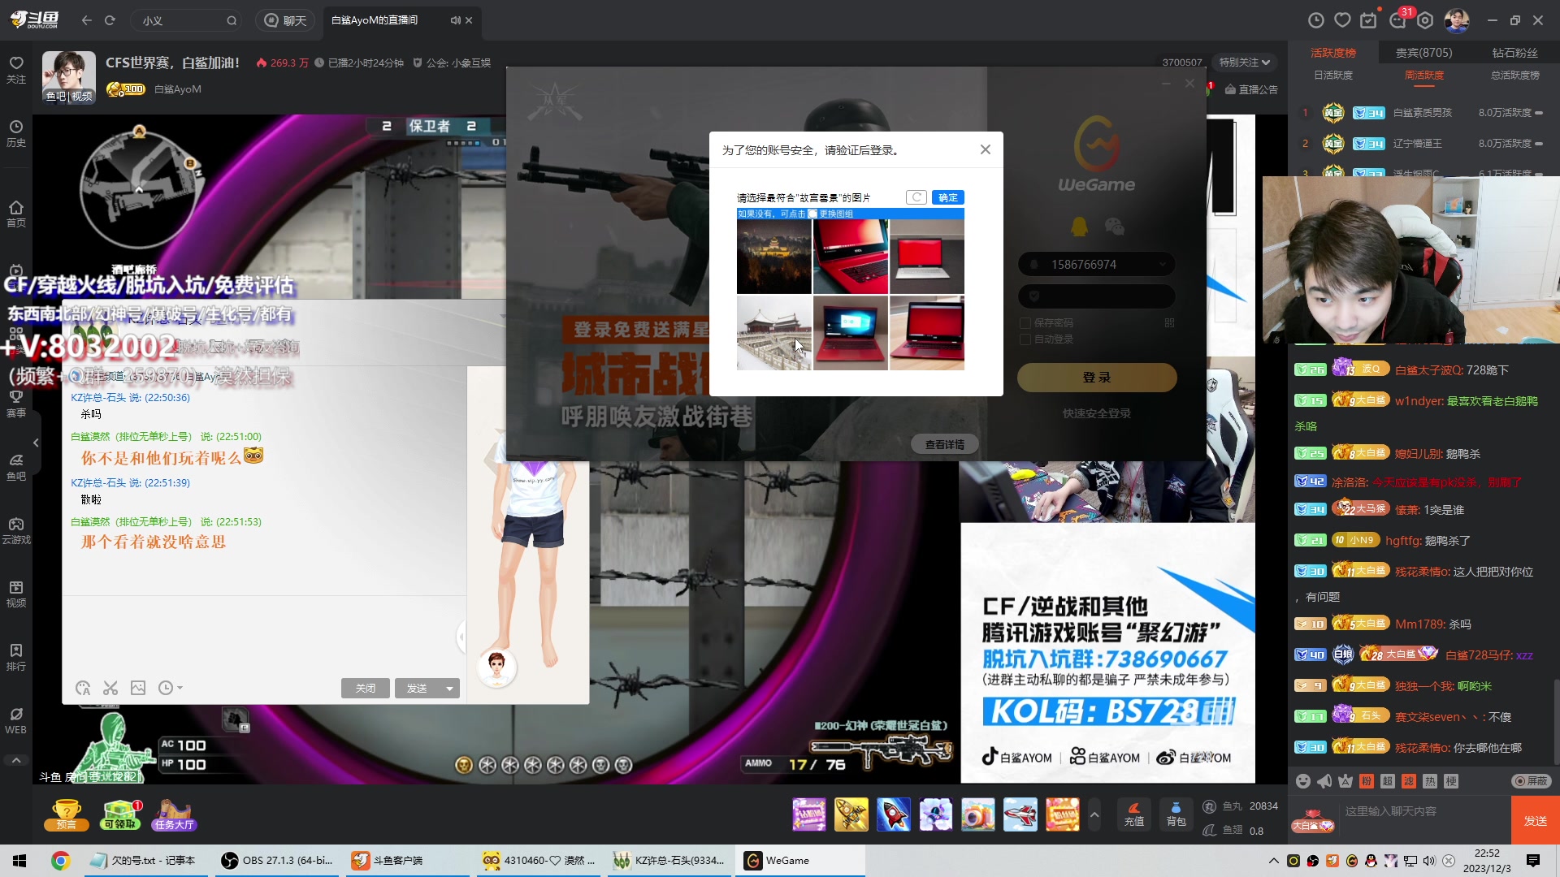
Task: Open the 发送 send options arrow in chat window
Action: pos(449,689)
